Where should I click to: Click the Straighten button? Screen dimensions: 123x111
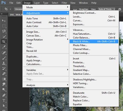point(84,9)
